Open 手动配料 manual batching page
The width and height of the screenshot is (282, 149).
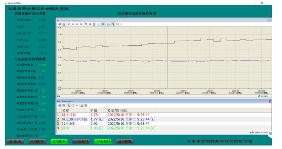(x=37, y=142)
